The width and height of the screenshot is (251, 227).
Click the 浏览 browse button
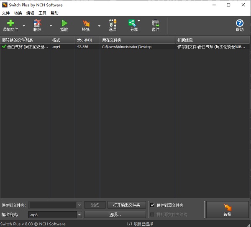pyautogui.click(x=95, y=205)
